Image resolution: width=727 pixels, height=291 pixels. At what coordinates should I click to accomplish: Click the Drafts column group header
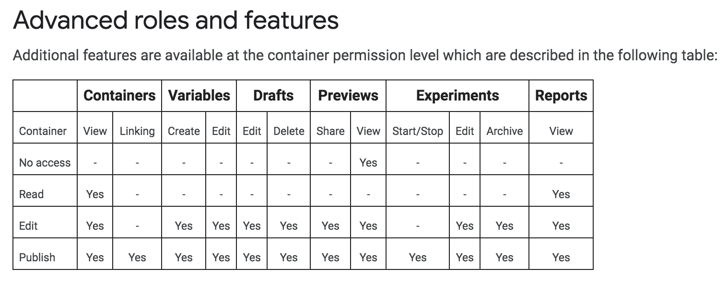273,96
